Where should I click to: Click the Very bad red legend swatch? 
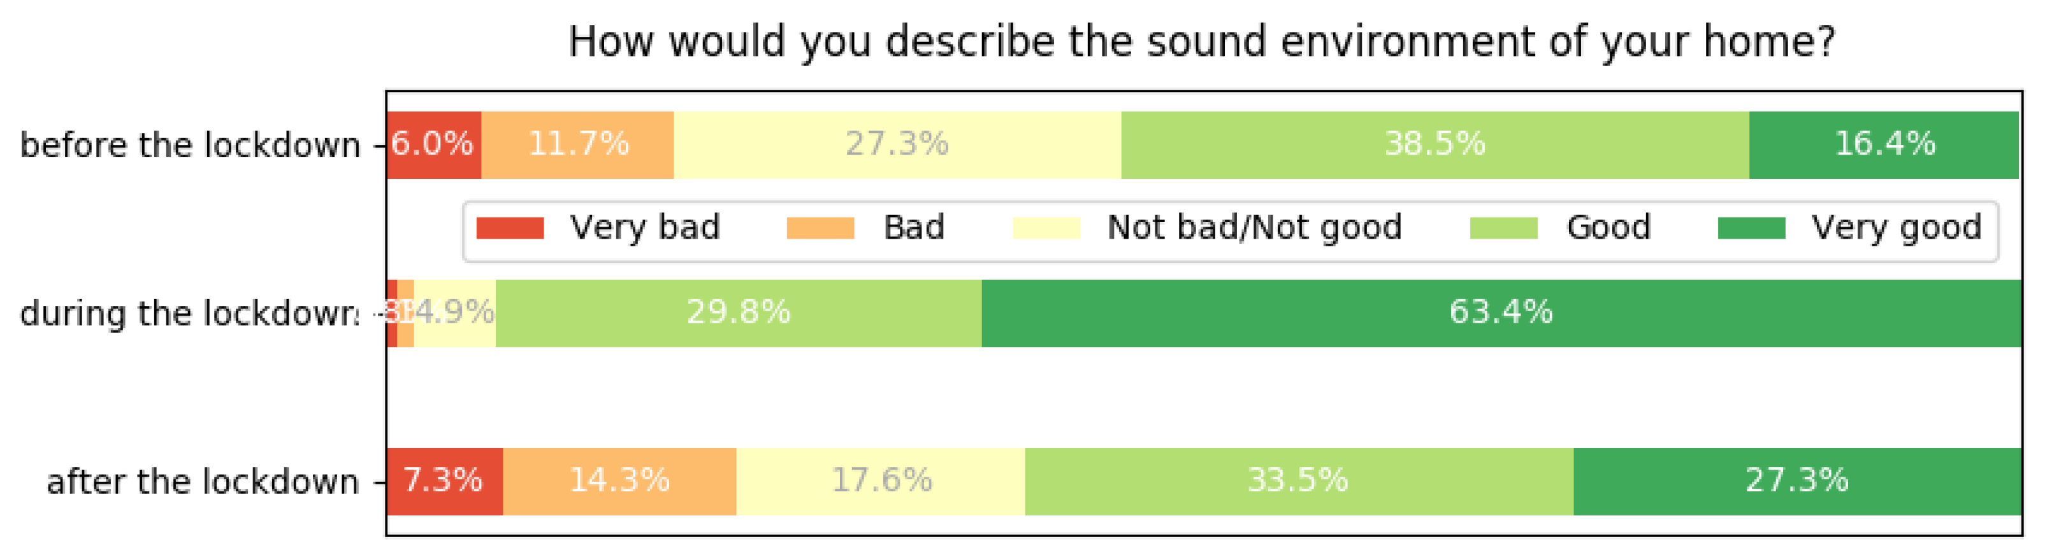[x=510, y=228]
